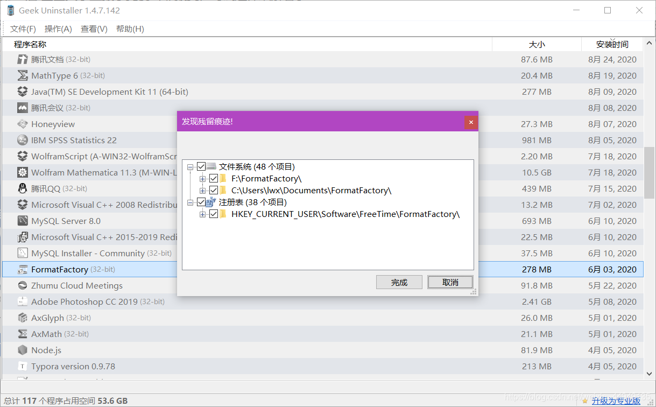This screenshot has width=656, height=407.
Task: Sort by the 大小 column header
Action: coord(537,44)
